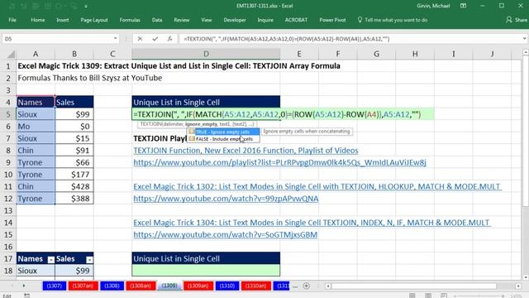
Task: Click the Girvin, Michael account name
Action: [433, 6]
